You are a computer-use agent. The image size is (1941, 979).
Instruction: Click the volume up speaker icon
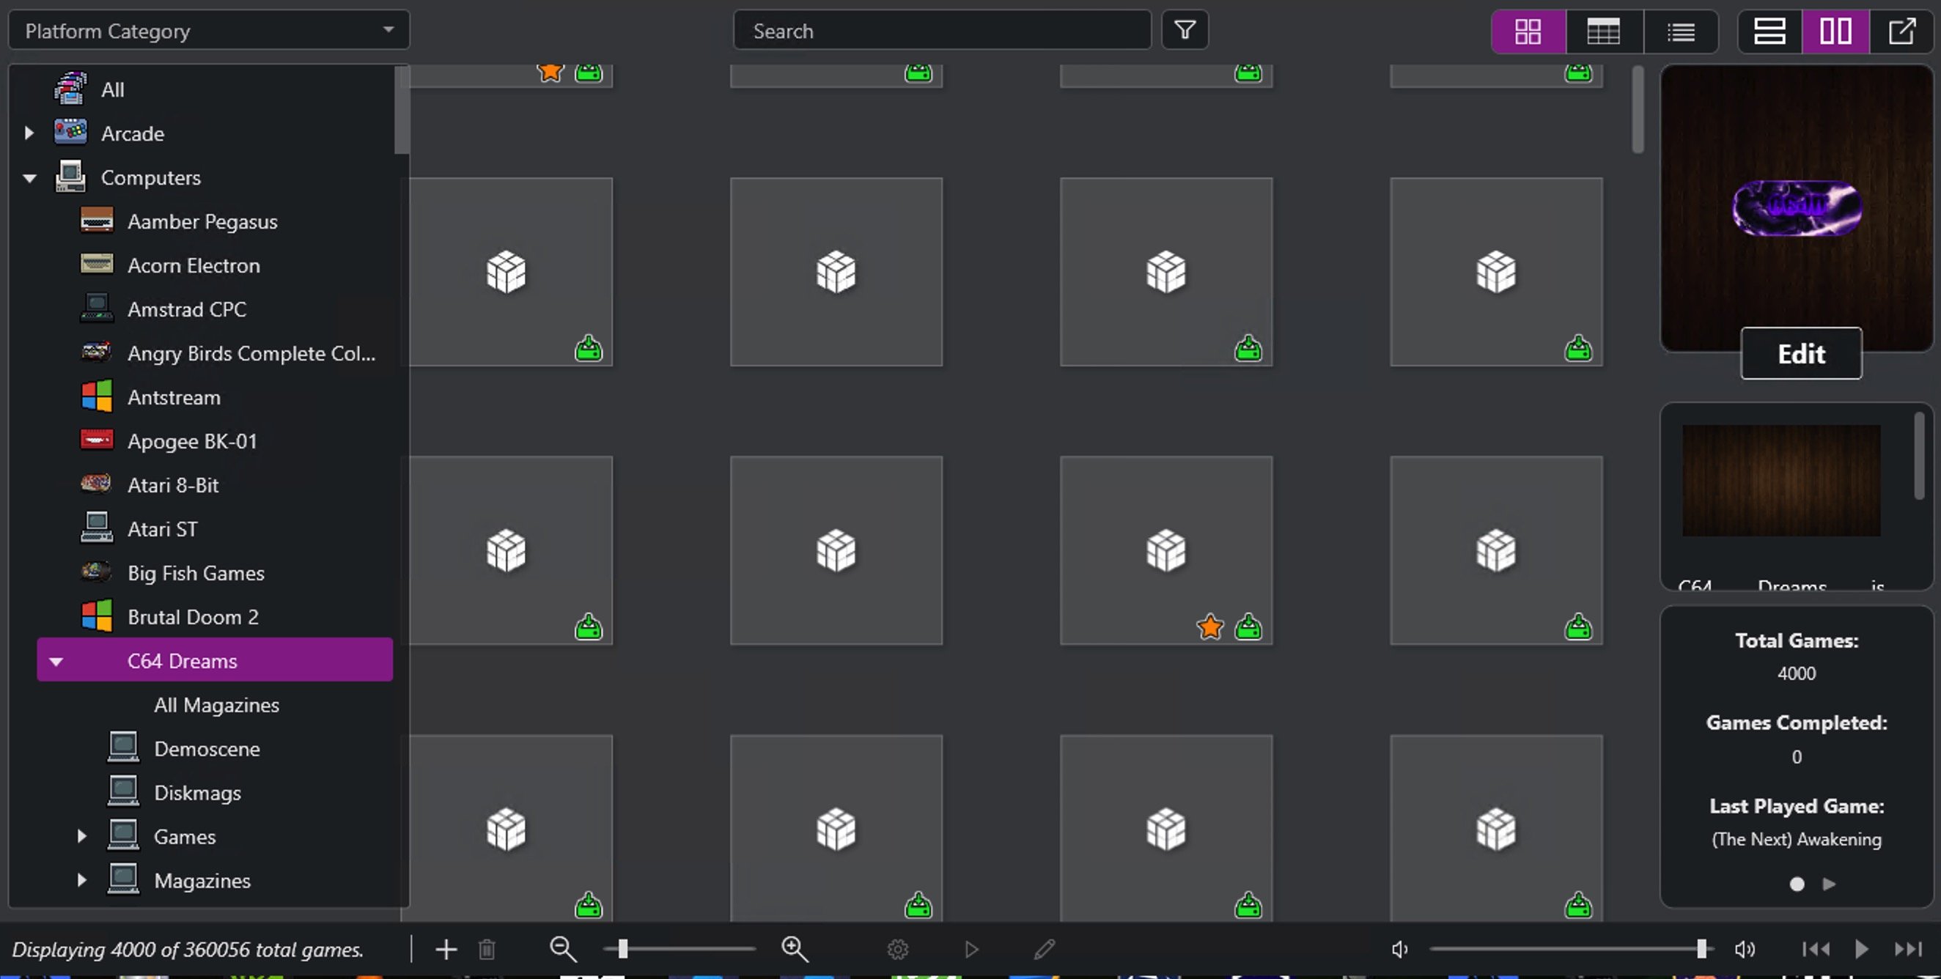[1745, 950]
